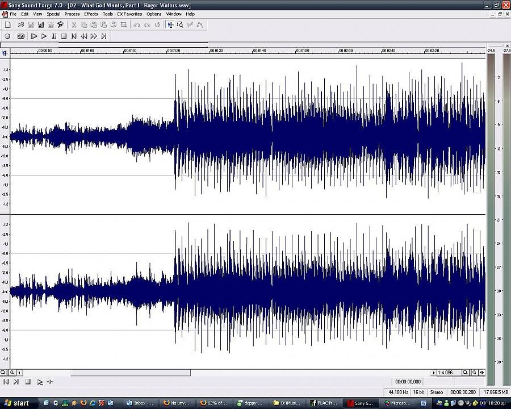The image size is (511, 409).
Task: Click the Stereo channels status field
Action: click(x=437, y=392)
